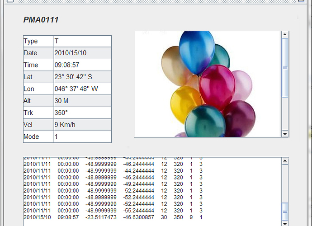
Task: Click the 'Lat' label cell
Action: click(38, 77)
